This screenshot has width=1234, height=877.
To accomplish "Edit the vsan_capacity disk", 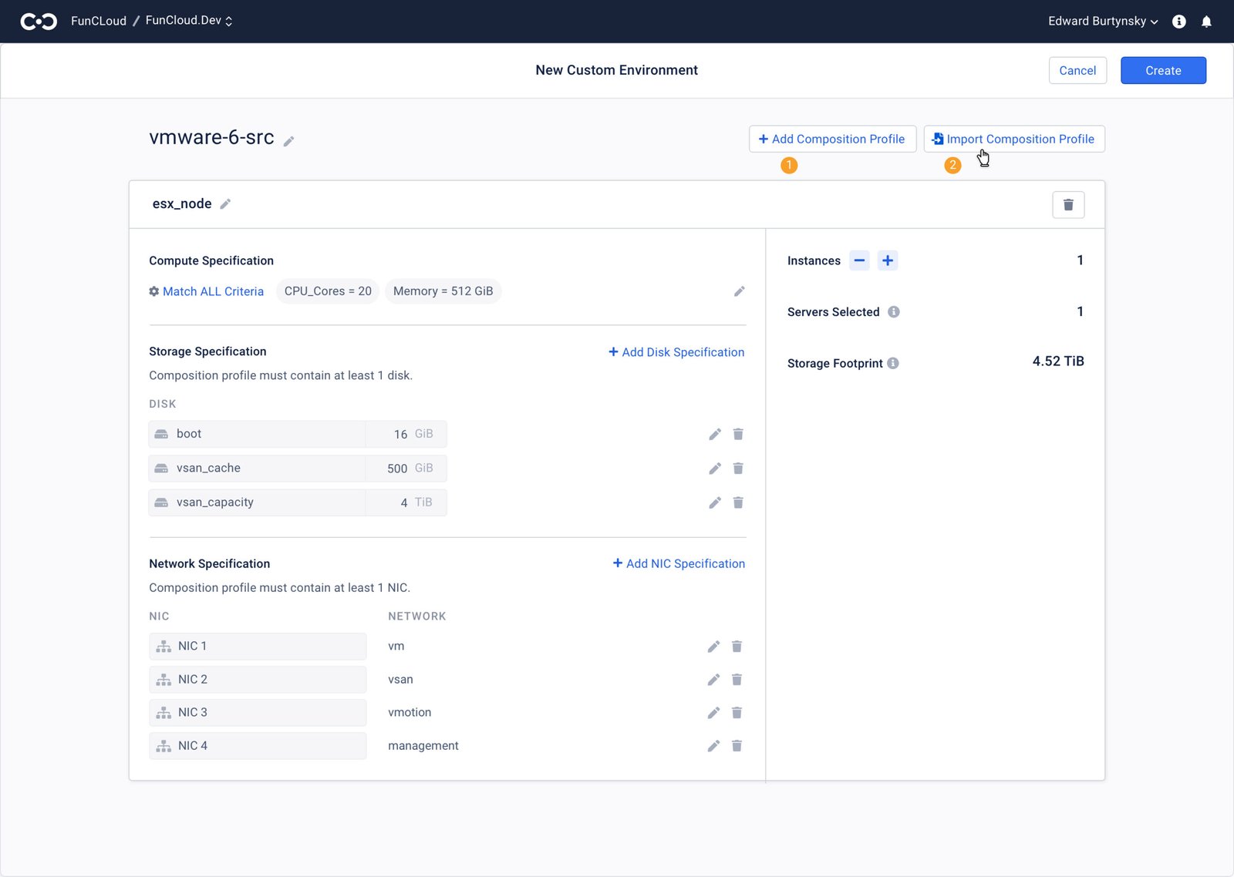I will coord(715,503).
